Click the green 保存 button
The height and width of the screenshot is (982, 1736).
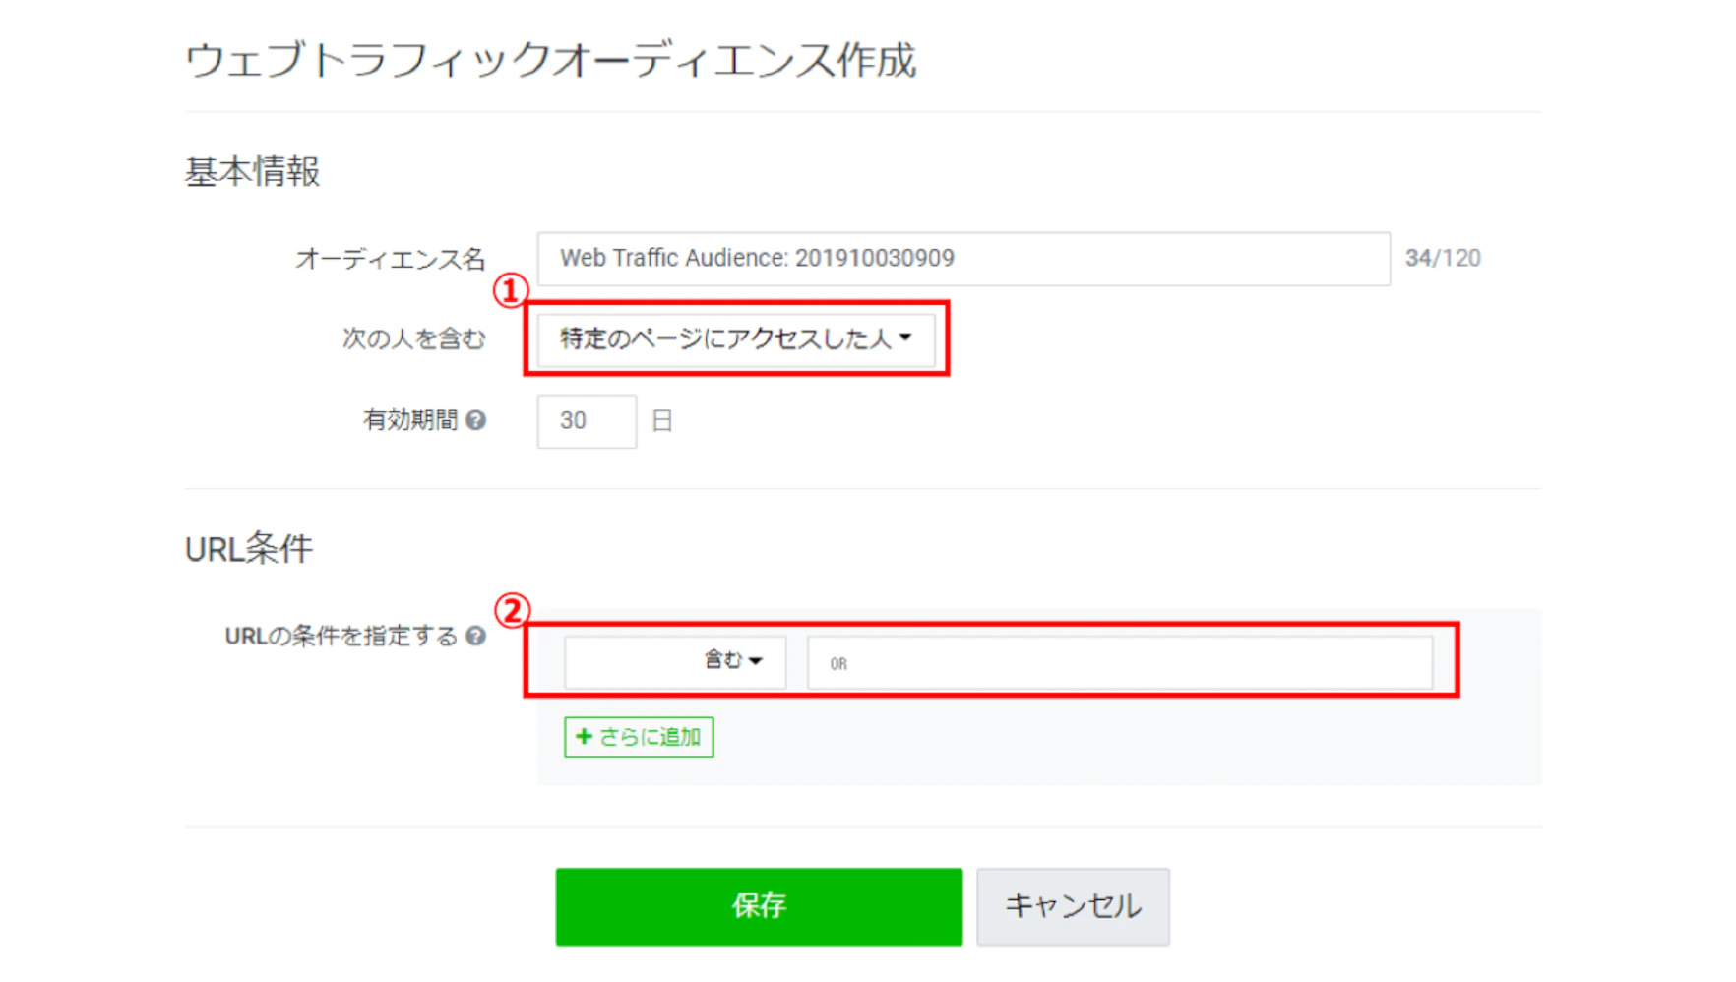click(759, 906)
